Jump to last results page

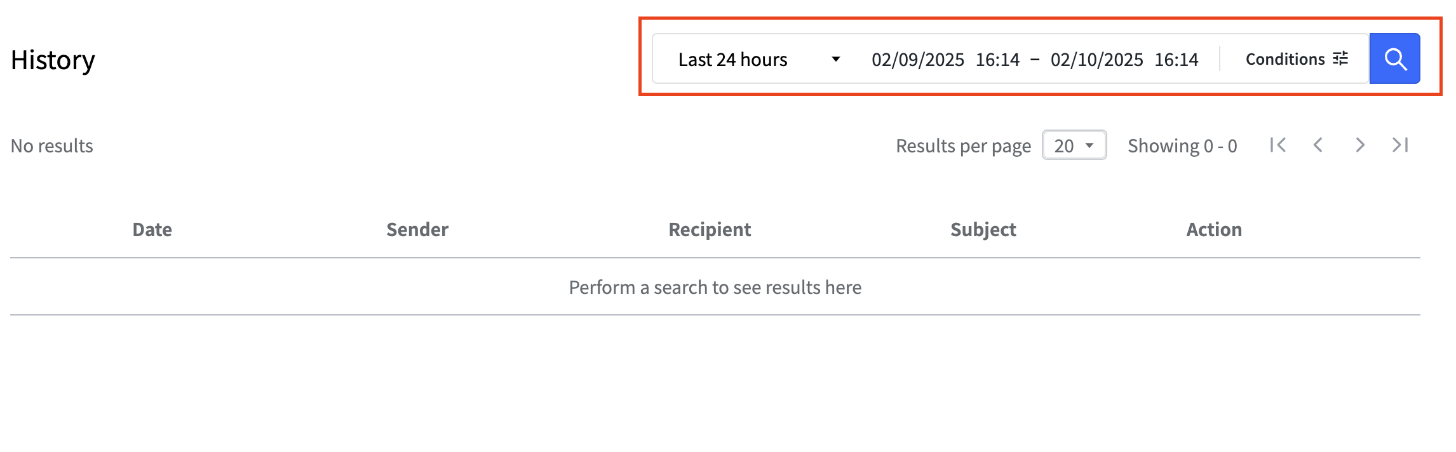[1400, 145]
